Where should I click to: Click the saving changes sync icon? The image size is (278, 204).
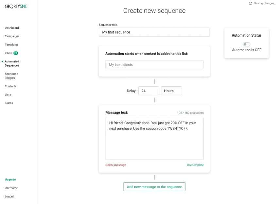251,3
